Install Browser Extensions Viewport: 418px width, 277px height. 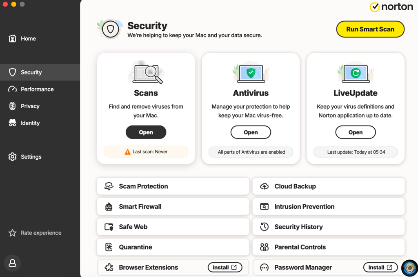[x=225, y=267]
